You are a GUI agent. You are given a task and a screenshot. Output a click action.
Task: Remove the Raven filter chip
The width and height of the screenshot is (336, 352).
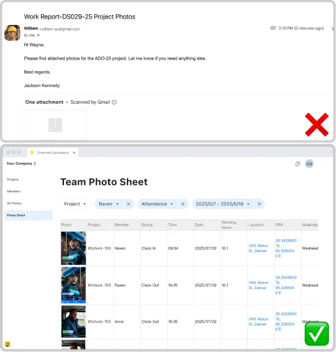click(129, 204)
